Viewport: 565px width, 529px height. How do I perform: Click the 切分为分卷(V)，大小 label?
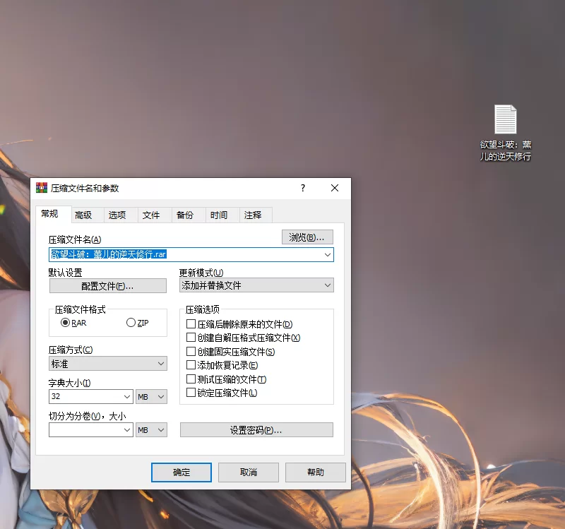coord(87,416)
